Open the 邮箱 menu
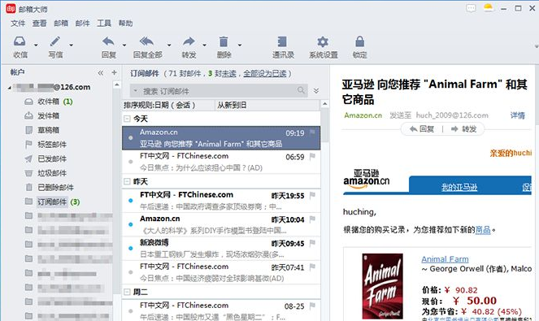The width and height of the screenshot is (539, 321). pyautogui.click(x=61, y=23)
